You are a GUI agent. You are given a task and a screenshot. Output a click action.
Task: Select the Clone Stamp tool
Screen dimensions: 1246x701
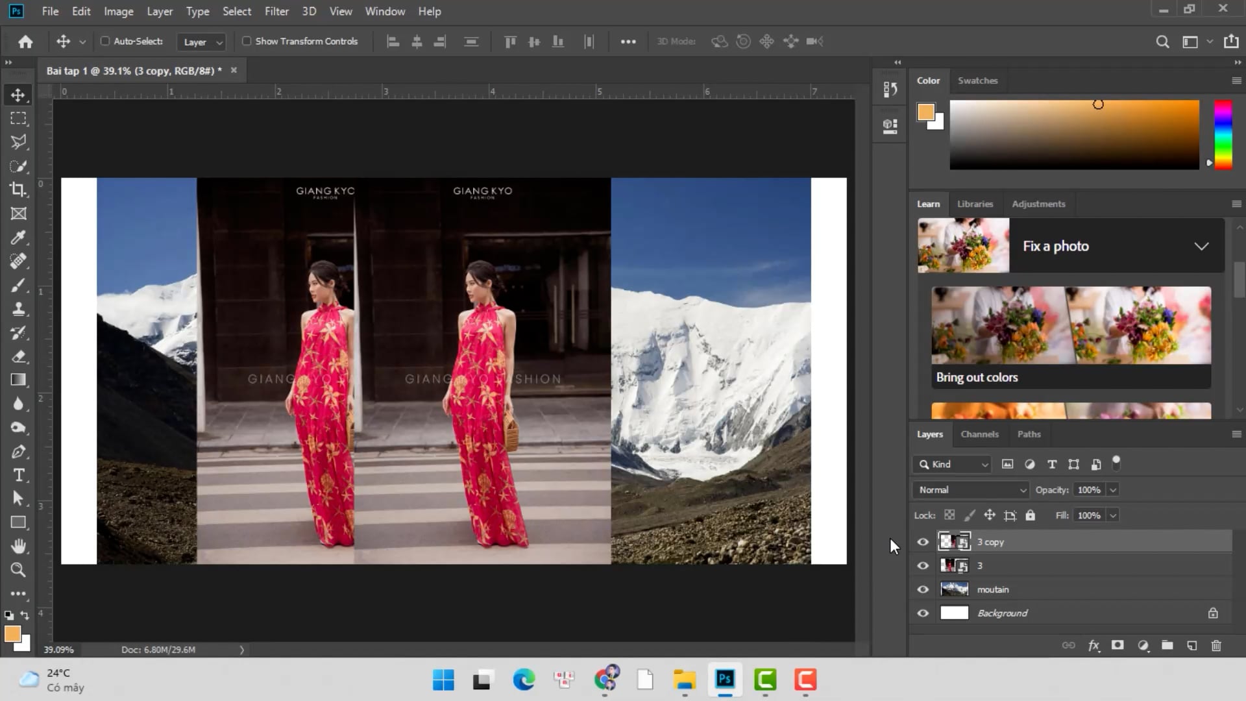click(x=18, y=310)
